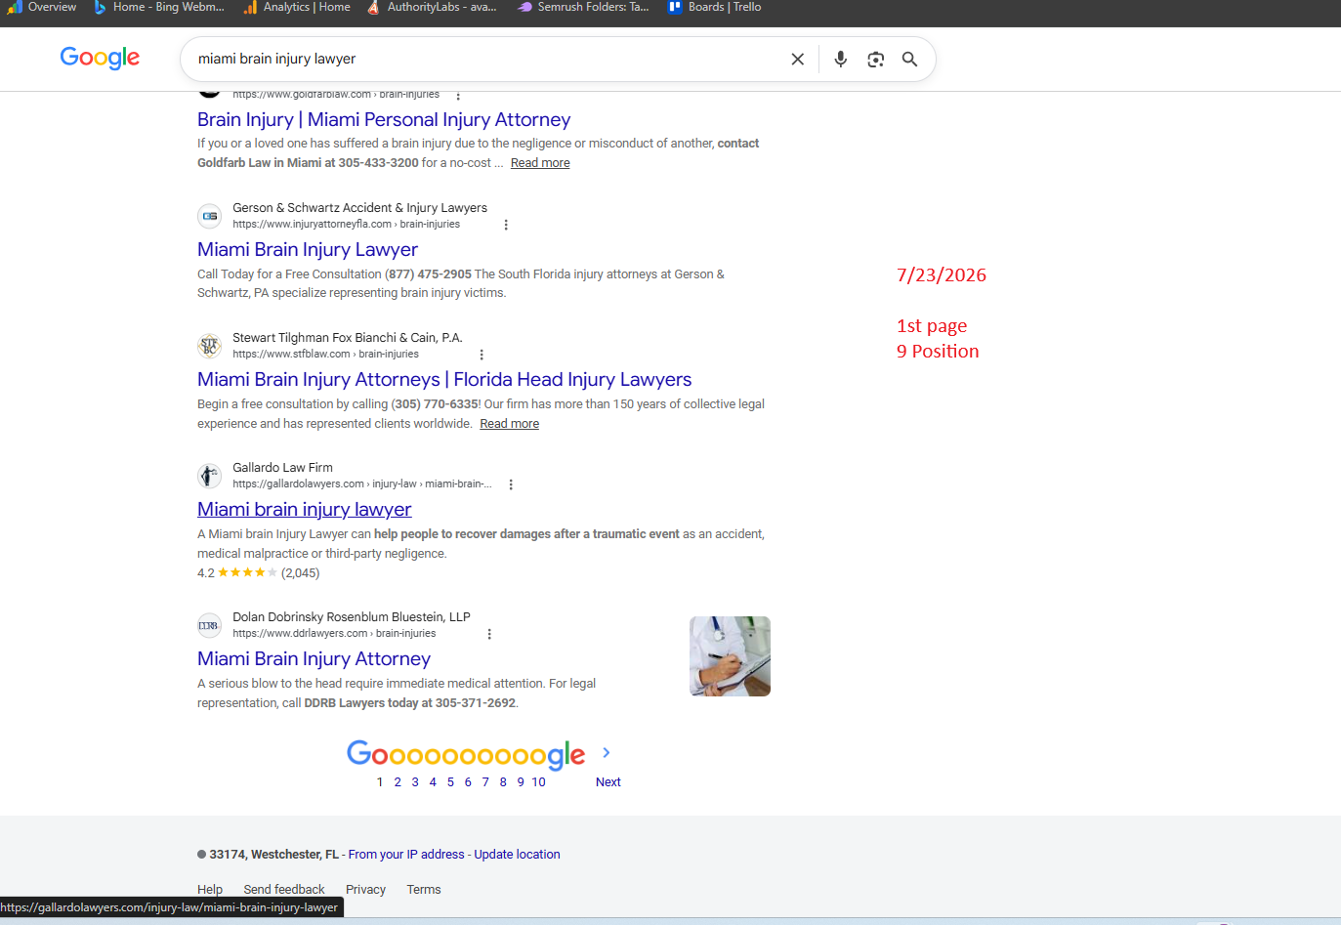Viewport: 1341px width, 925px height.
Task: Go to Google home via logo
Action: [100, 58]
